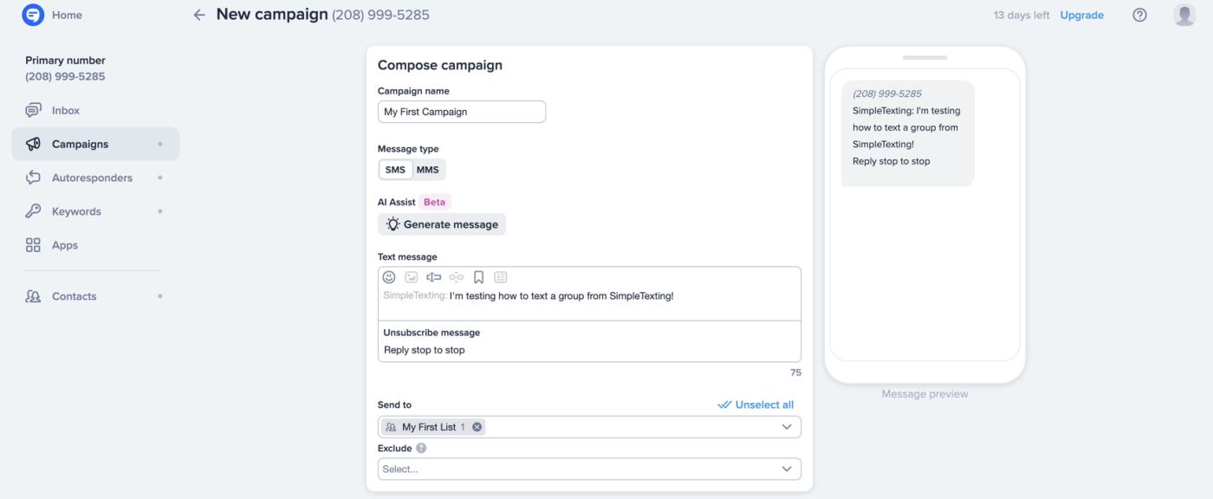
Task: Remove My First List from Send to
Action: pyautogui.click(x=477, y=427)
